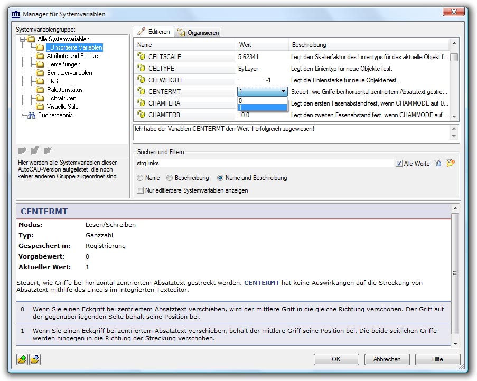Click the CELTYPE variable icon
The width and height of the screenshot is (477, 381).
[x=141, y=68]
